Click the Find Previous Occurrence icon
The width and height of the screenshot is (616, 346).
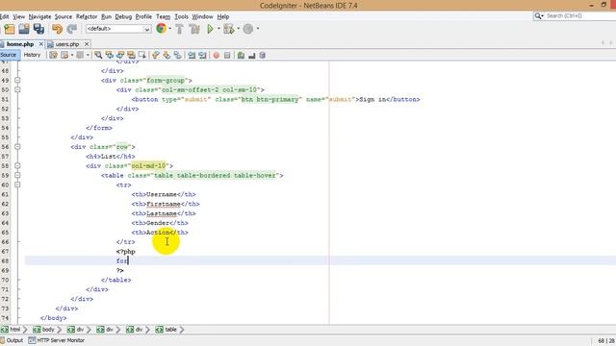(x=109, y=56)
